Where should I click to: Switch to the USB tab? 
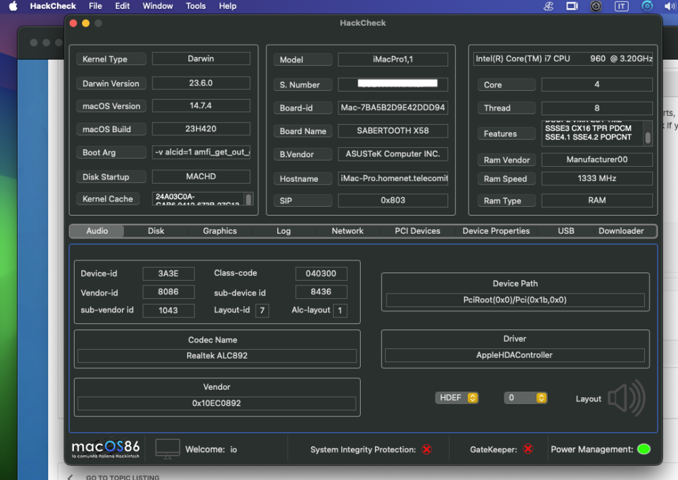pyautogui.click(x=565, y=231)
